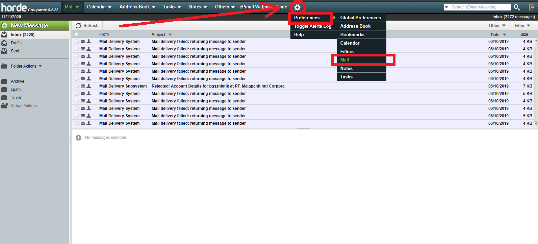Open the Drafts folder
The height and width of the screenshot is (244, 538).
16,43
